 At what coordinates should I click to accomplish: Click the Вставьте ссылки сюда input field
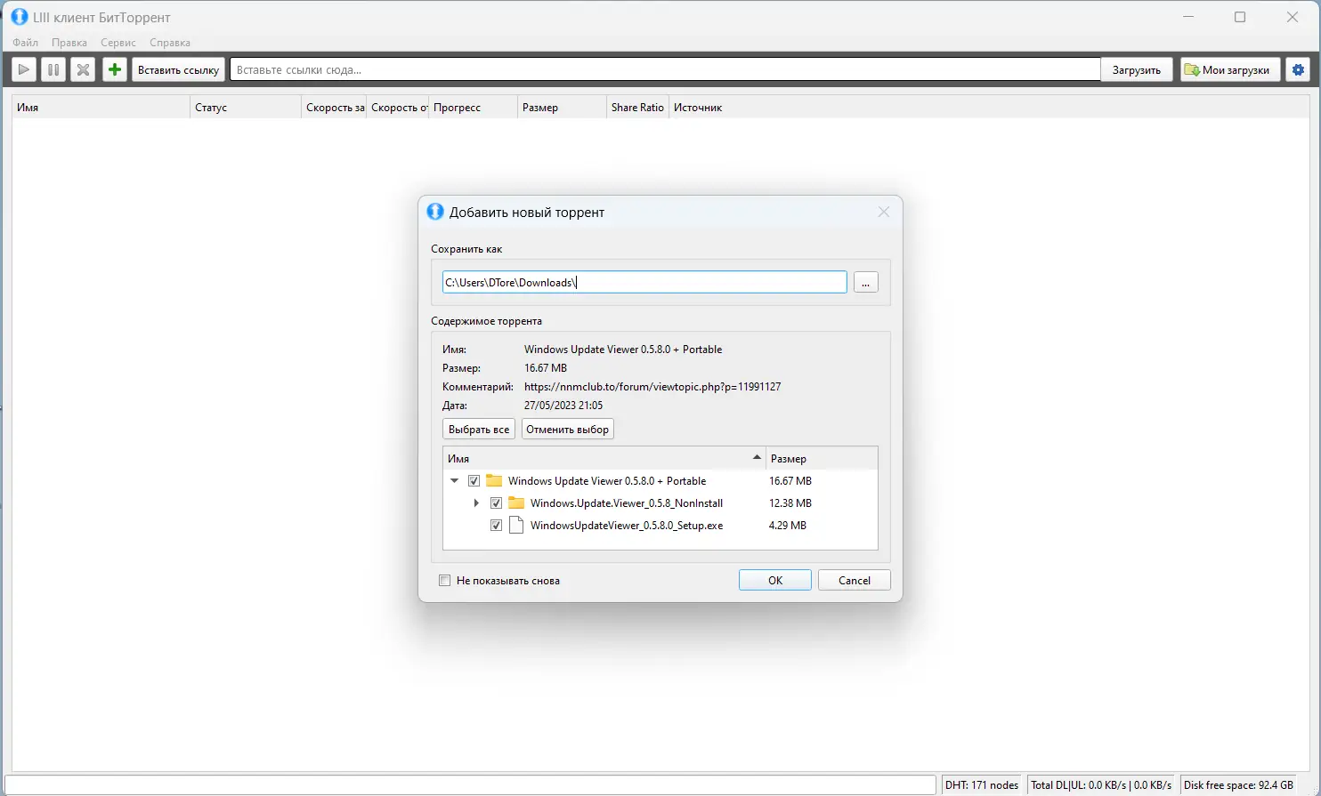[665, 69]
